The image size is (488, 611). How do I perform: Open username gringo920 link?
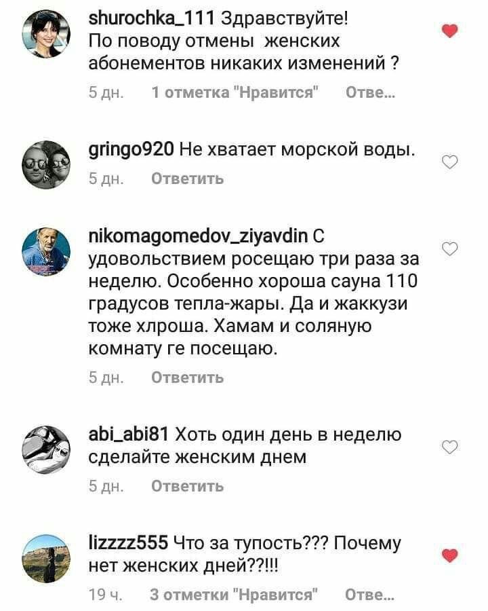coord(131,150)
